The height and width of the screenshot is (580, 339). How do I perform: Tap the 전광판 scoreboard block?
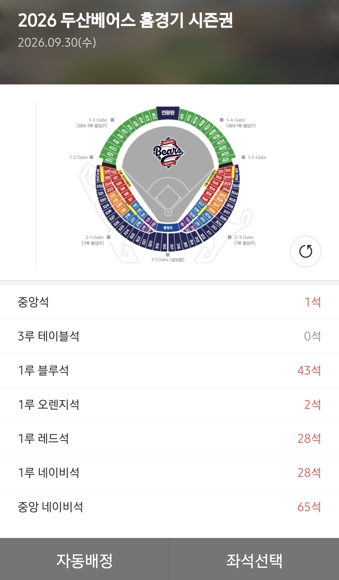coord(168,113)
